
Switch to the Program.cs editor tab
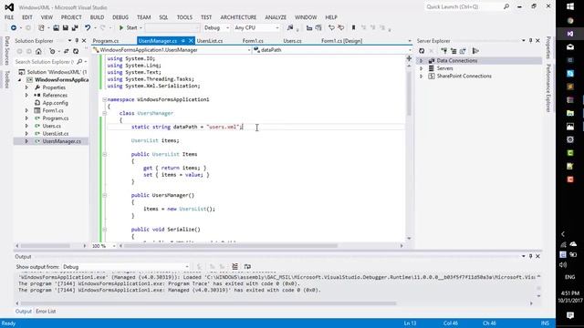tap(106, 41)
